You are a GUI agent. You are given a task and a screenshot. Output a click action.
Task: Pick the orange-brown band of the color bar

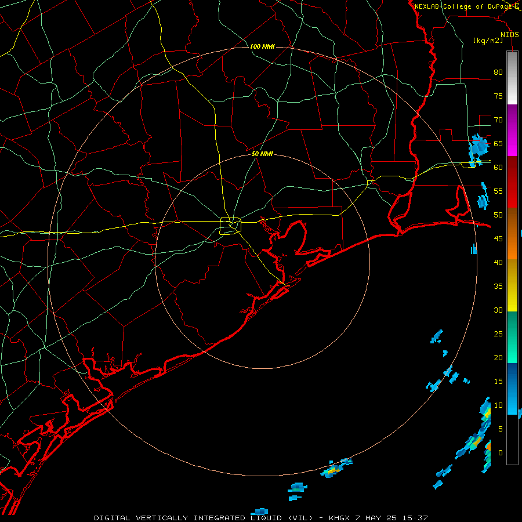coord(512,234)
